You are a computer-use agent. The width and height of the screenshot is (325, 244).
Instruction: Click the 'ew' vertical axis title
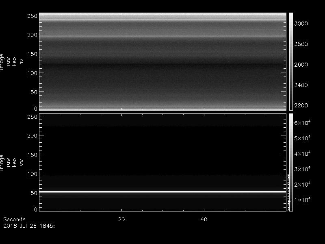click(x=21, y=162)
